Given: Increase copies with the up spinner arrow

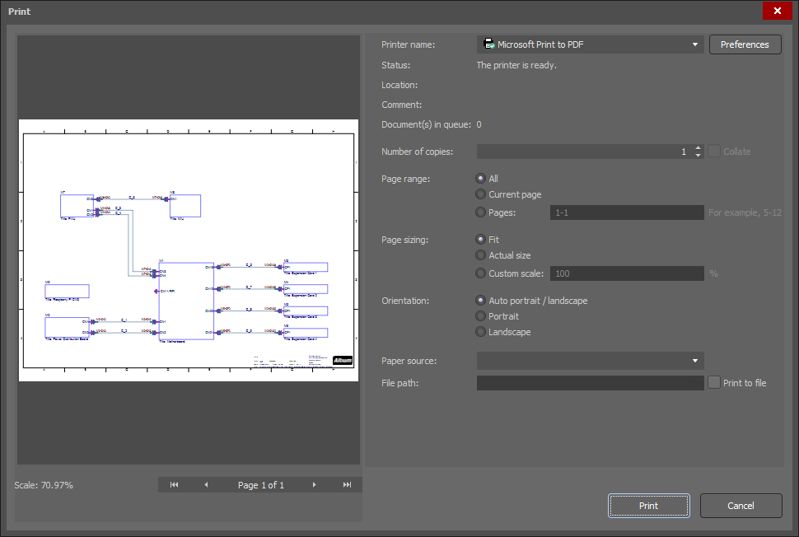Looking at the screenshot, I should point(698,147).
